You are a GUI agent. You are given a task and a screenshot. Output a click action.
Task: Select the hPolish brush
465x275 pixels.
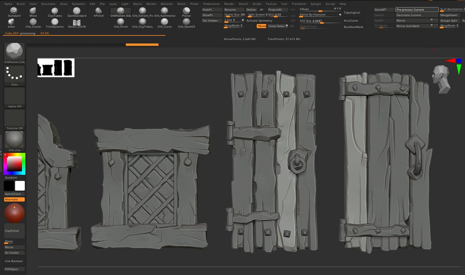coord(99,12)
